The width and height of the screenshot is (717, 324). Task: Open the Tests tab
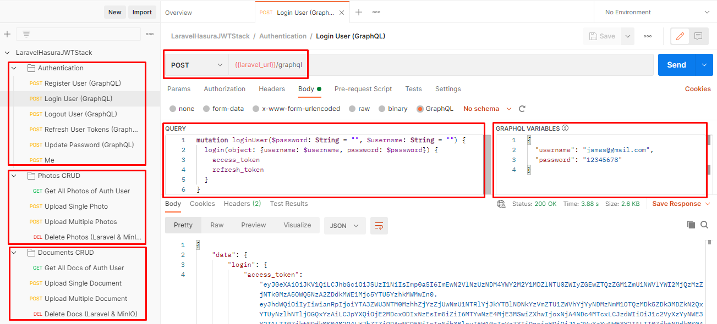pyautogui.click(x=413, y=89)
